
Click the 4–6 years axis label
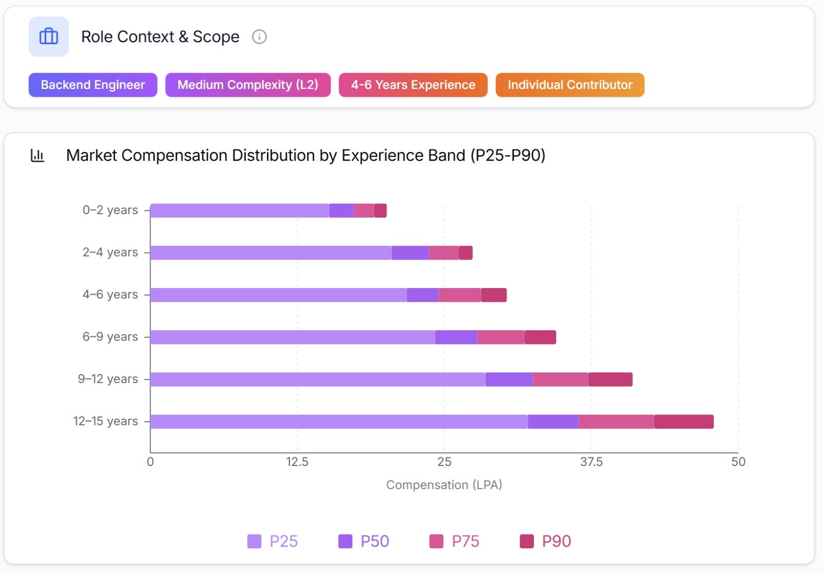coord(111,294)
